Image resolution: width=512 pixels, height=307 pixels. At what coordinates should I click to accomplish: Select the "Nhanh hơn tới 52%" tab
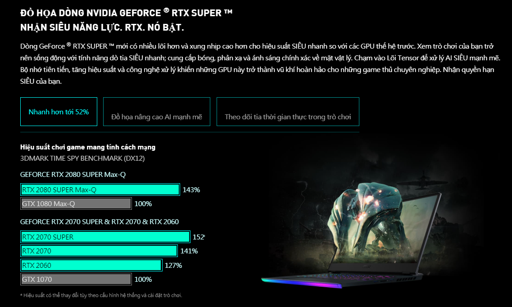59,112
